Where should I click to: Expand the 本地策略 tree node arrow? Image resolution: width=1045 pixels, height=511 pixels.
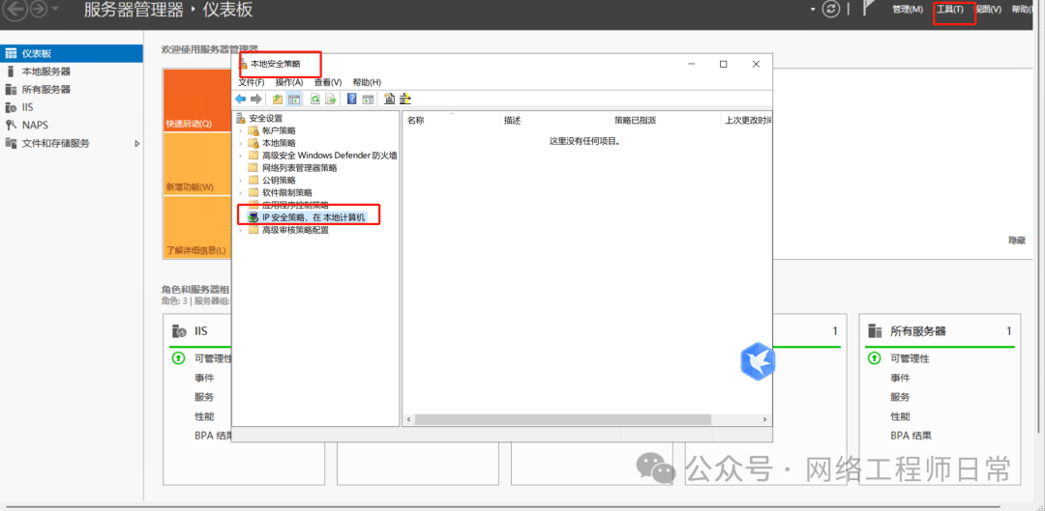click(x=241, y=143)
